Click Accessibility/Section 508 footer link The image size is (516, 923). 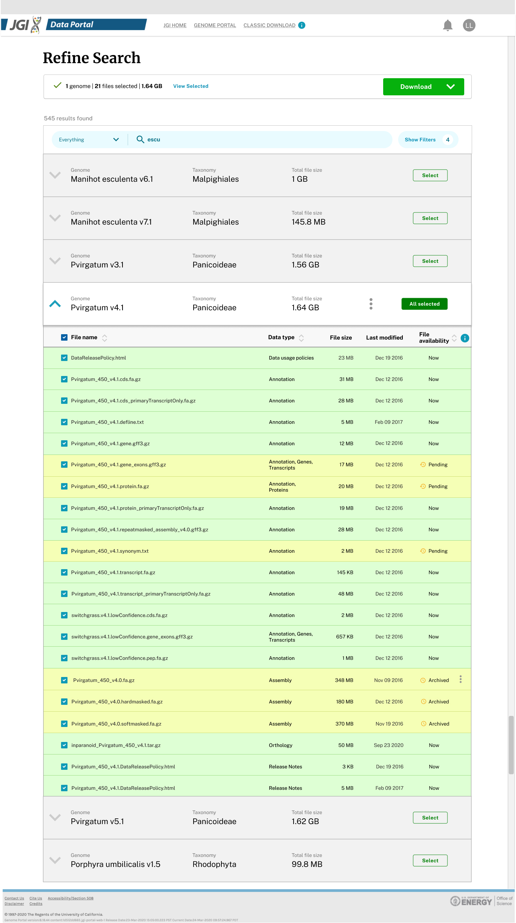[x=71, y=898]
